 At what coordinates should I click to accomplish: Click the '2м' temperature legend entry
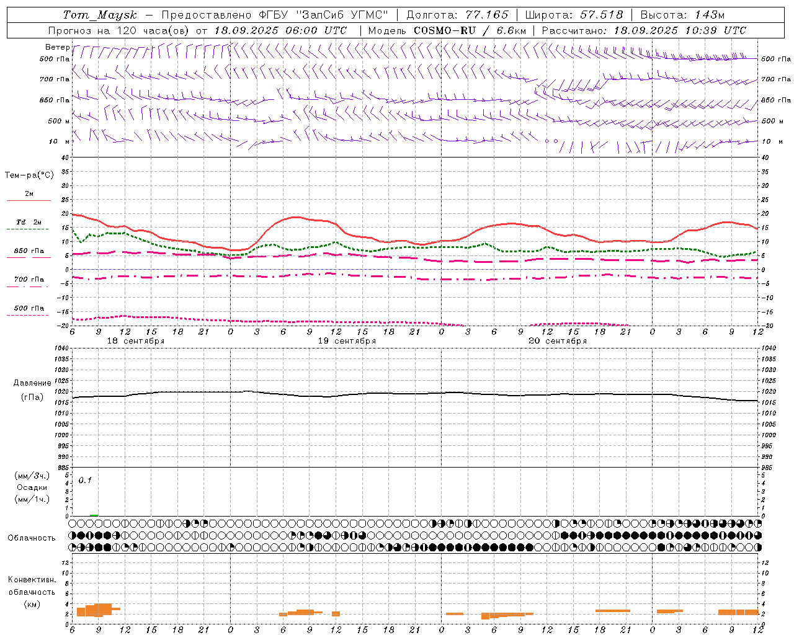(29, 194)
